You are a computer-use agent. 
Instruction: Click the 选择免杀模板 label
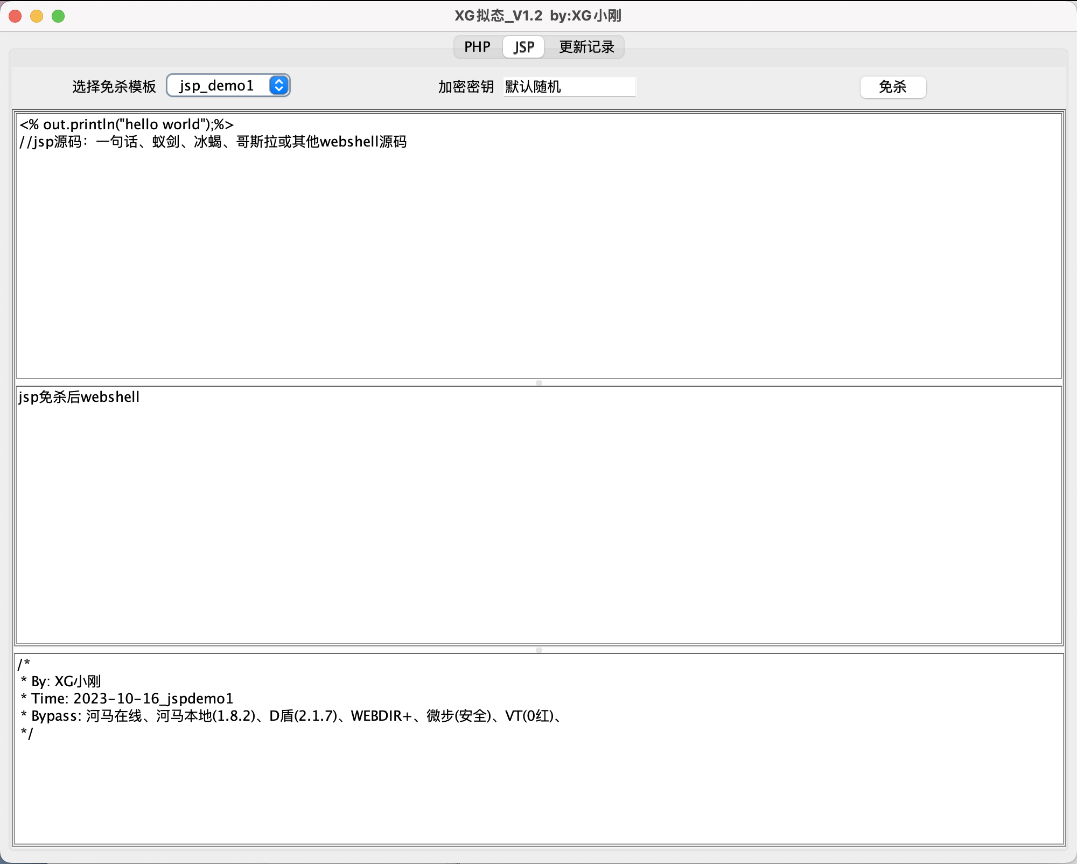pos(114,87)
